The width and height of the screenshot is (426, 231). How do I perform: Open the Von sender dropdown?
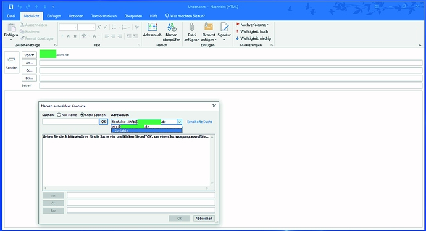29,55
